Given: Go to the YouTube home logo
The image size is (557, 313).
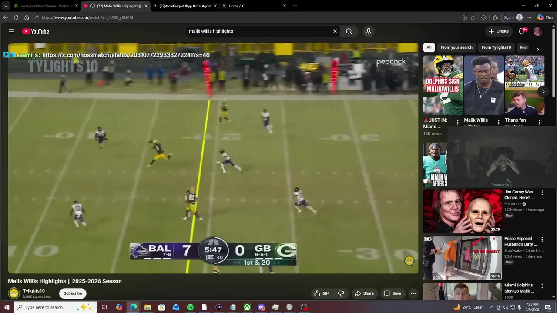Looking at the screenshot, I should [x=36, y=31].
